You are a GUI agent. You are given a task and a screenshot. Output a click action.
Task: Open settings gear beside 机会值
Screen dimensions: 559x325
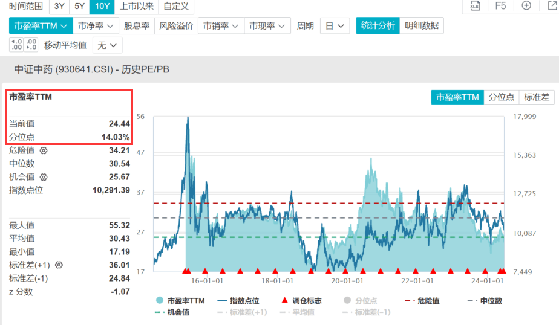pos(44,177)
